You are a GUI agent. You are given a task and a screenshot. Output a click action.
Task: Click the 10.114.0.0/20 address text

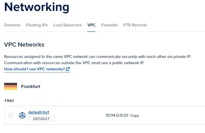[x=117, y=115]
